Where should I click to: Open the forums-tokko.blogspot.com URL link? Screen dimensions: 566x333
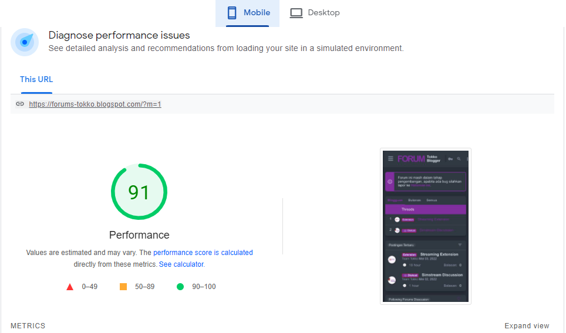(95, 104)
